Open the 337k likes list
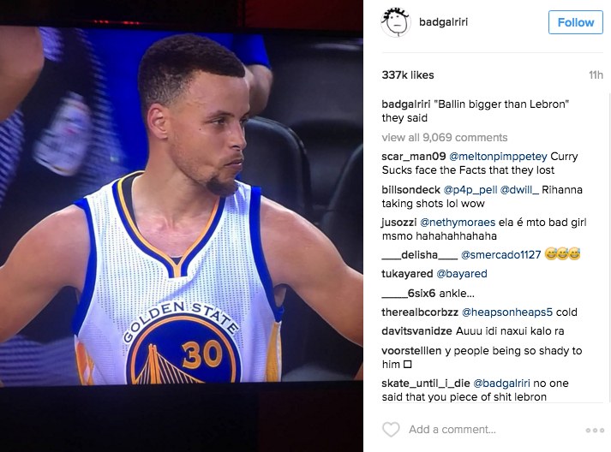This screenshot has height=452, width=611. (x=408, y=74)
